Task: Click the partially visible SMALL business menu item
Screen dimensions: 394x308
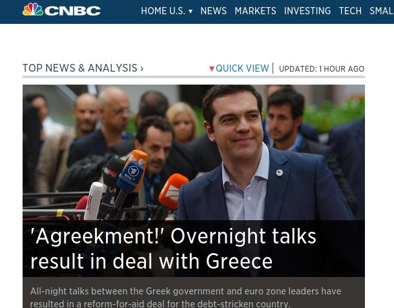Action: point(382,11)
